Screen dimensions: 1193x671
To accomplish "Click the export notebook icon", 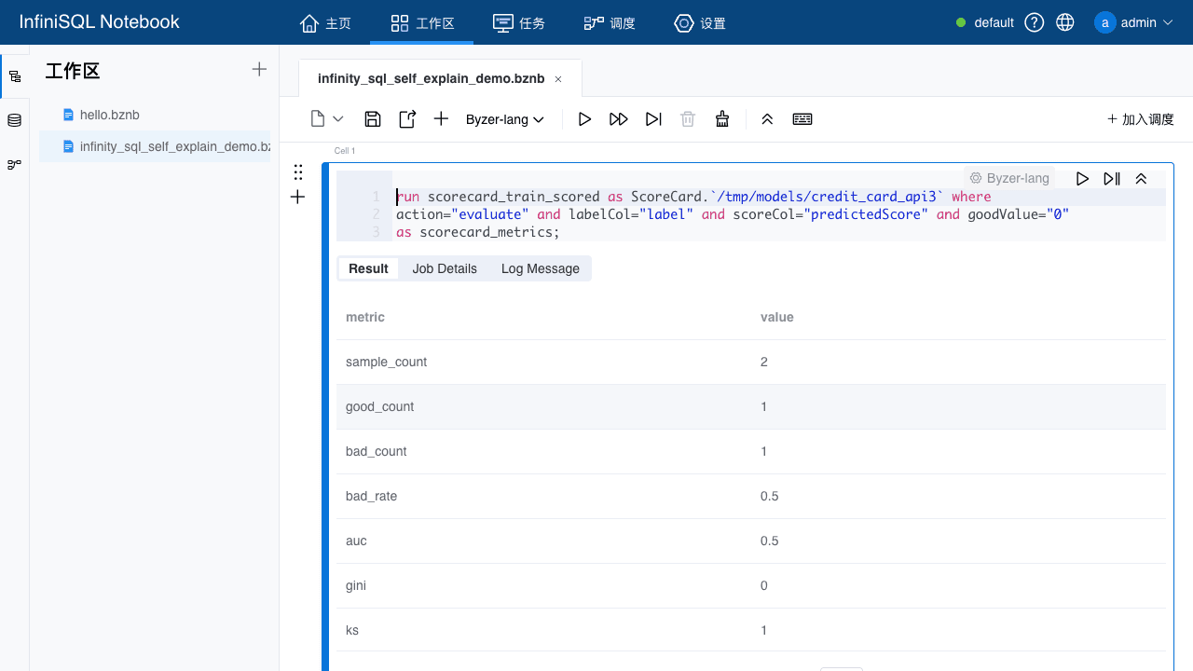I will pos(407,119).
